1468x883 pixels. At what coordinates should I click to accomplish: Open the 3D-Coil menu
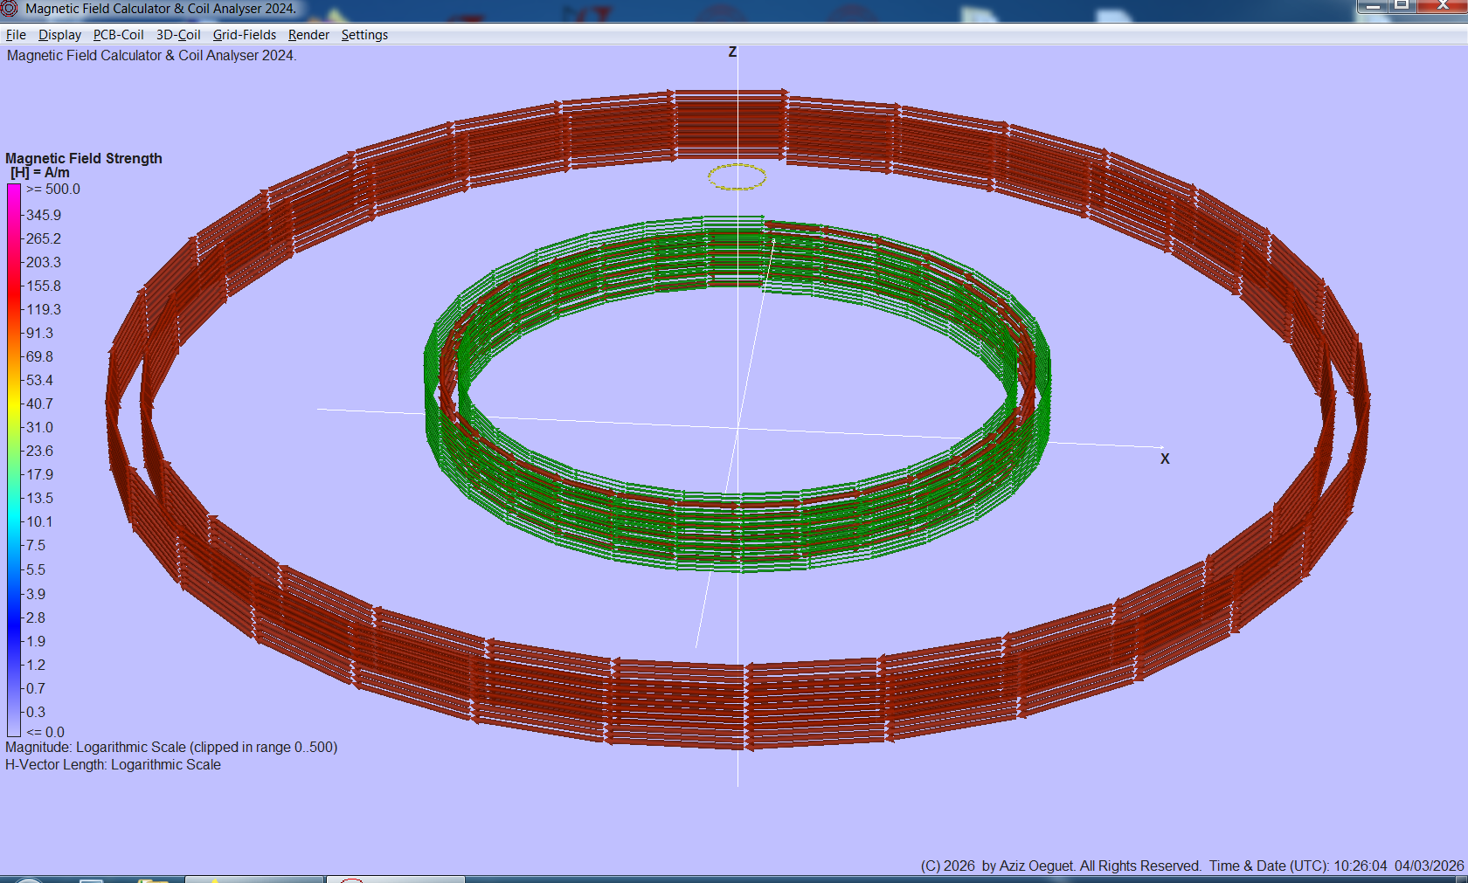177,35
